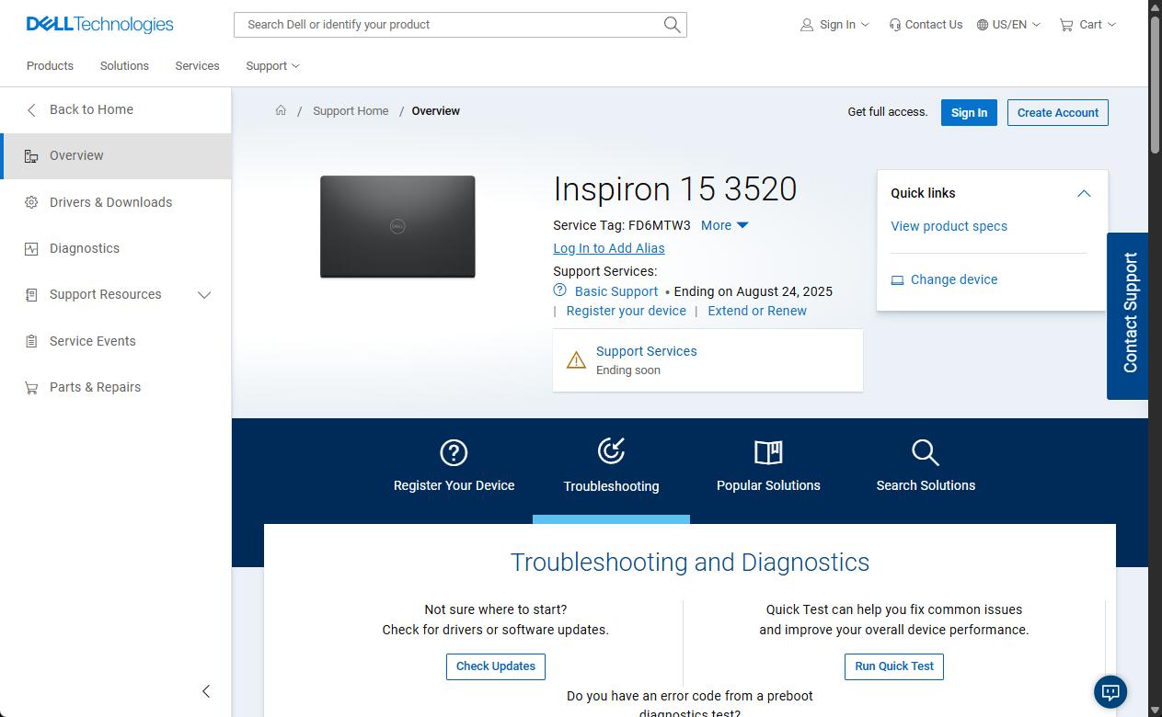Open the chat bubble icon at bottom right
Viewport: 1162px width, 717px height.
pos(1110,692)
